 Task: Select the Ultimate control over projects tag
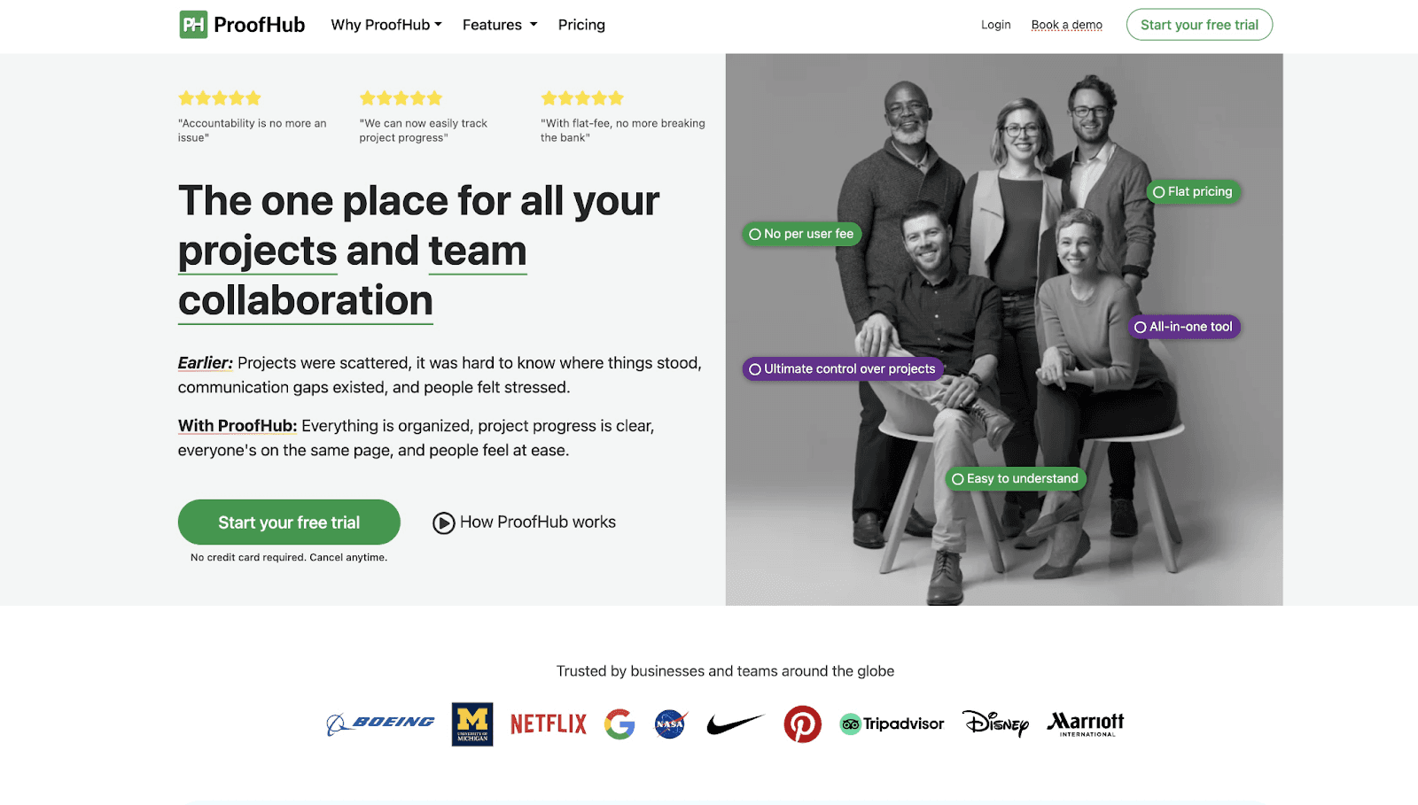pos(843,369)
